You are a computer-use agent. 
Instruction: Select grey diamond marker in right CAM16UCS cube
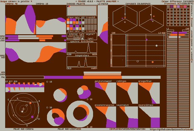pyautogui.click(x=151, y=15)
